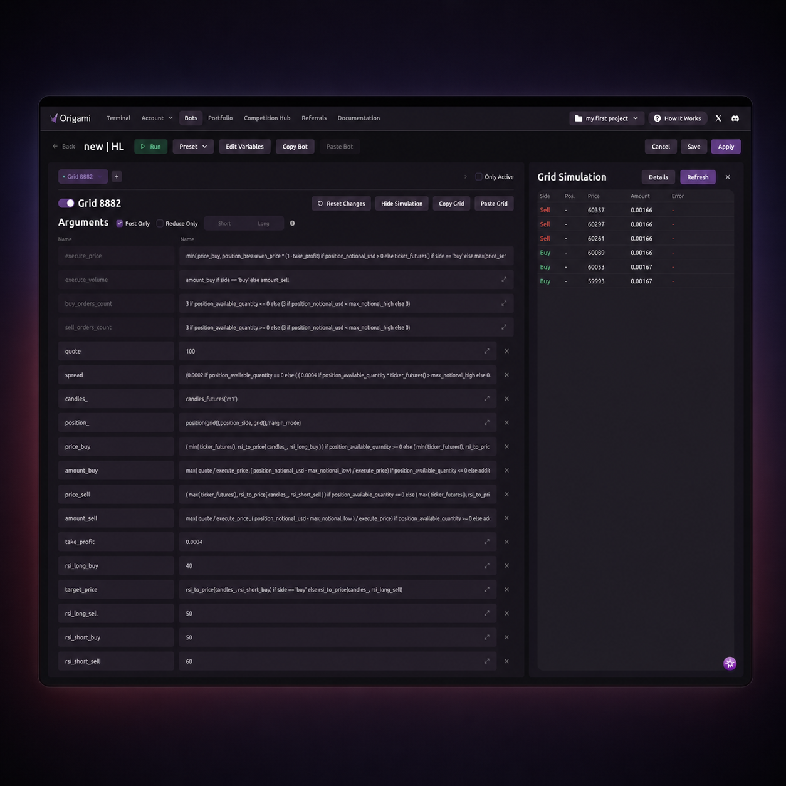Refresh the Grid Simulation
Screen dimensions: 786x786
pos(698,177)
